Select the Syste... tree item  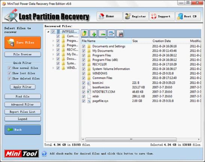tap(71, 63)
